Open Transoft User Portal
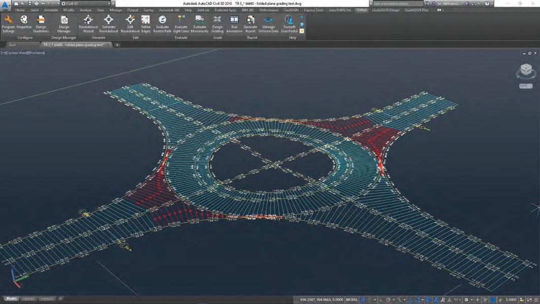 (x=289, y=24)
